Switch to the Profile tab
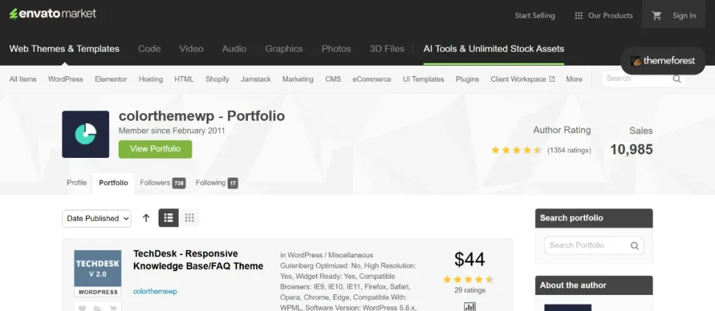The image size is (715, 311). 77,182
